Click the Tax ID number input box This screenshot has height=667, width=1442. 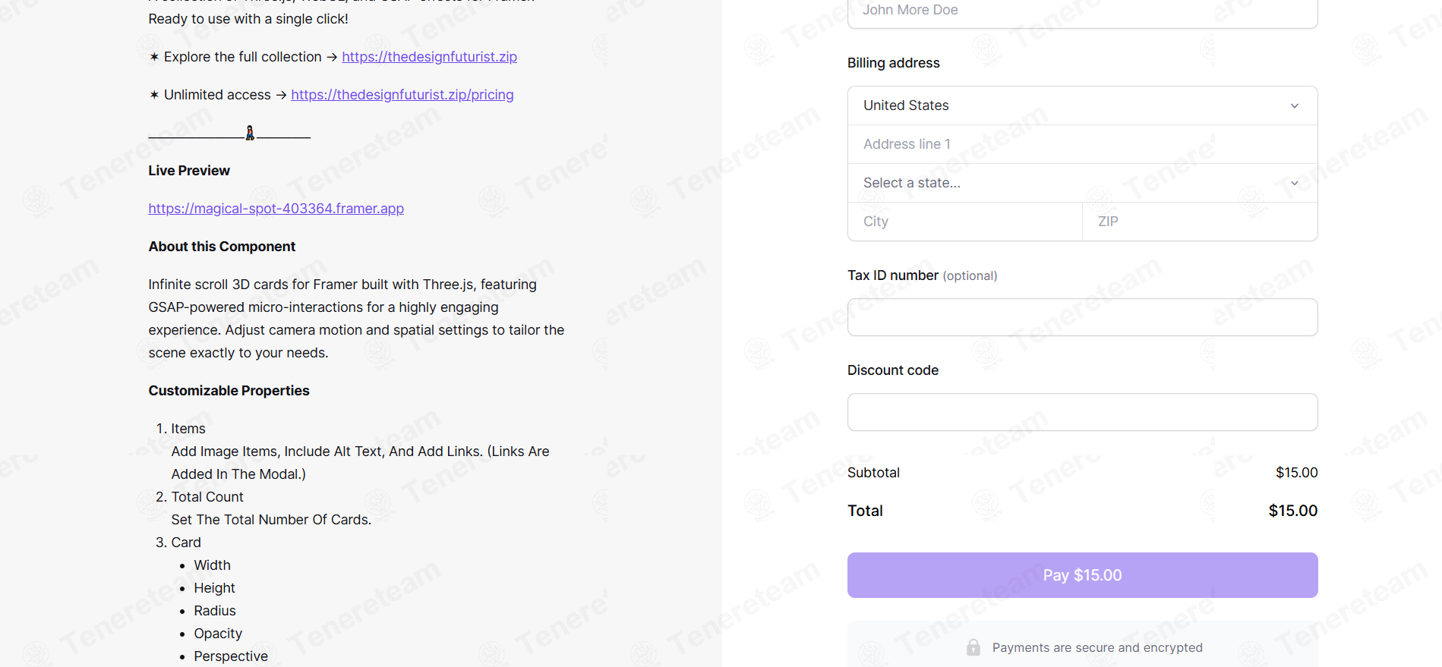[x=1082, y=317]
